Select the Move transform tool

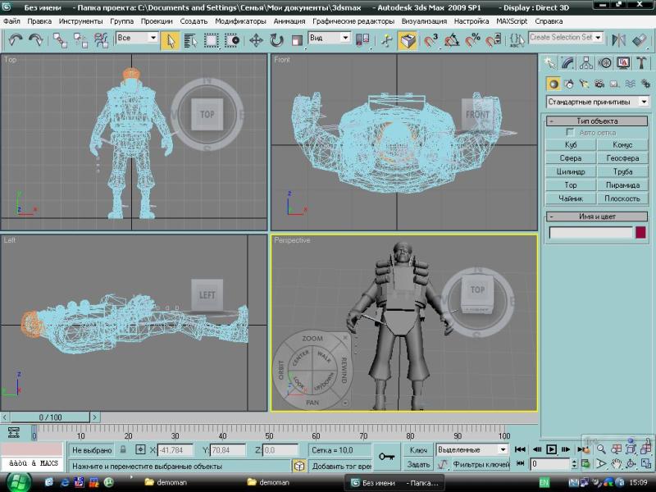255,39
